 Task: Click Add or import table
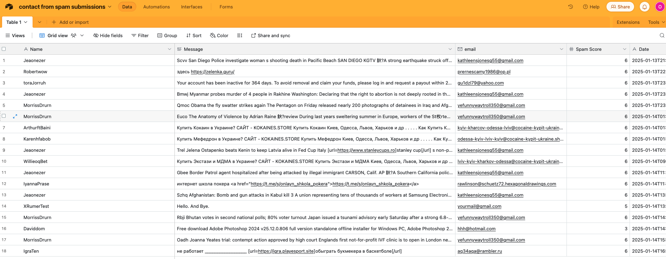click(x=70, y=22)
